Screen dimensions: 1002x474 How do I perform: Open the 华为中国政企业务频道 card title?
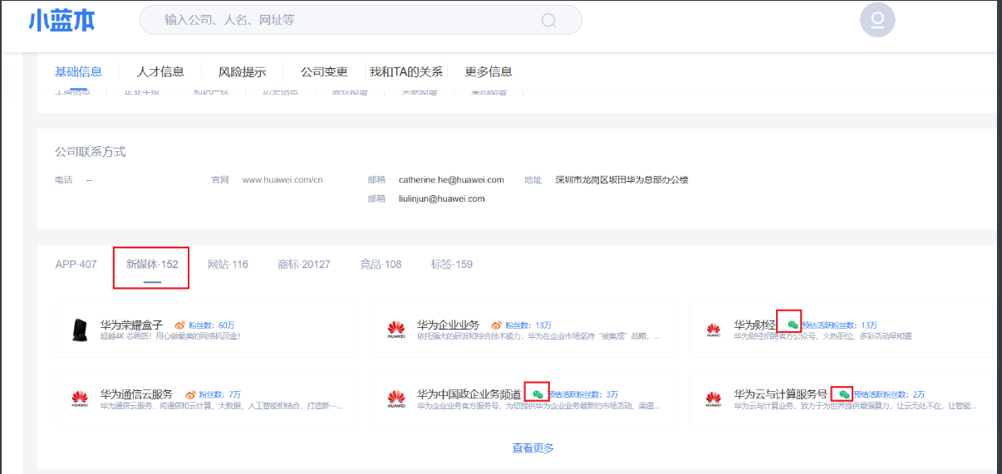(x=469, y=393)
